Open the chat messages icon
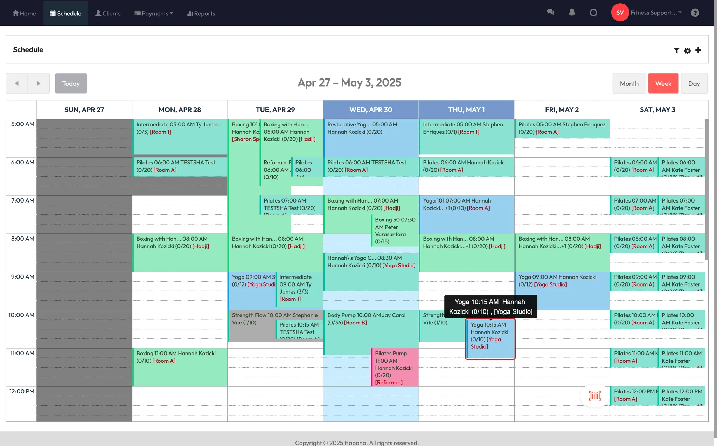The image size is (717, 446). tap(550, 12)
